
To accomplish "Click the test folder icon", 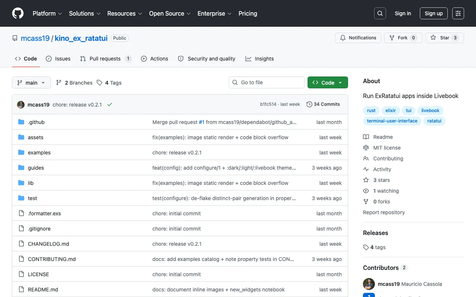I will (x=21, y=198).
